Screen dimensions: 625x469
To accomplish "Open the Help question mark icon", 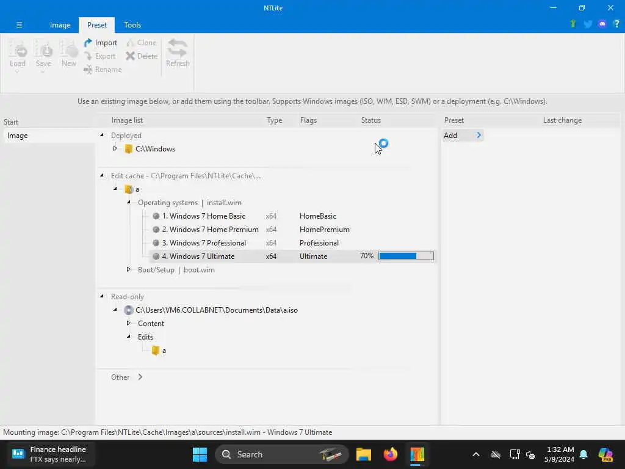I will point(616,24).
